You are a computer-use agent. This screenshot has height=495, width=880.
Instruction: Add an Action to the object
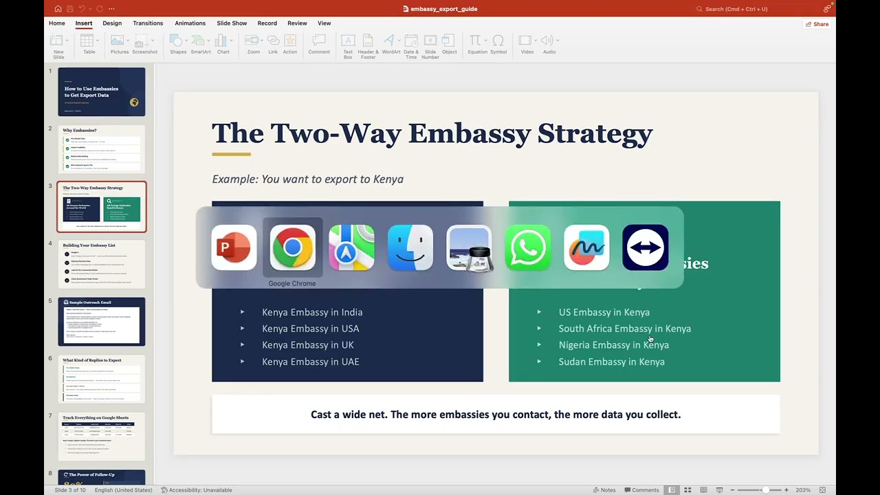click(290, 45)
